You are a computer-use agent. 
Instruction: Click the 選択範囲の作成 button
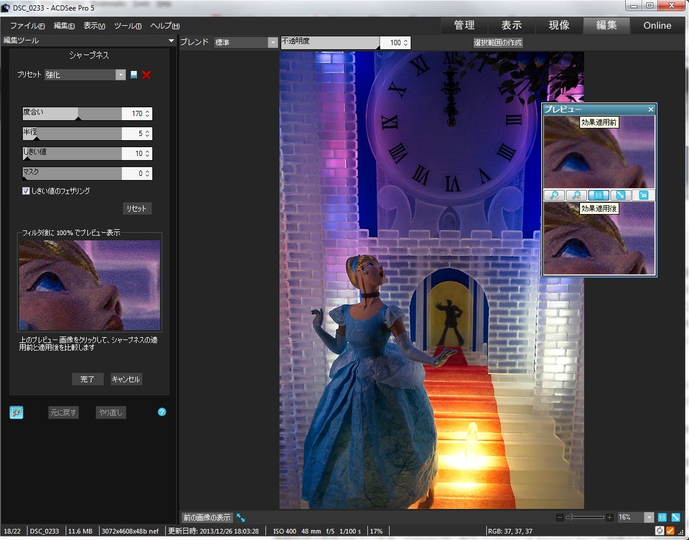(497, 43)
